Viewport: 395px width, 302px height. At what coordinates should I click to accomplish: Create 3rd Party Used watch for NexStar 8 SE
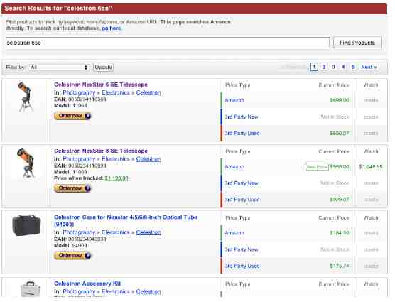371,200
